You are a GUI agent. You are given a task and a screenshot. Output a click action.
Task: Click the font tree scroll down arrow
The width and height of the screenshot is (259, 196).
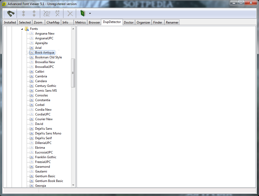[73, 185]
